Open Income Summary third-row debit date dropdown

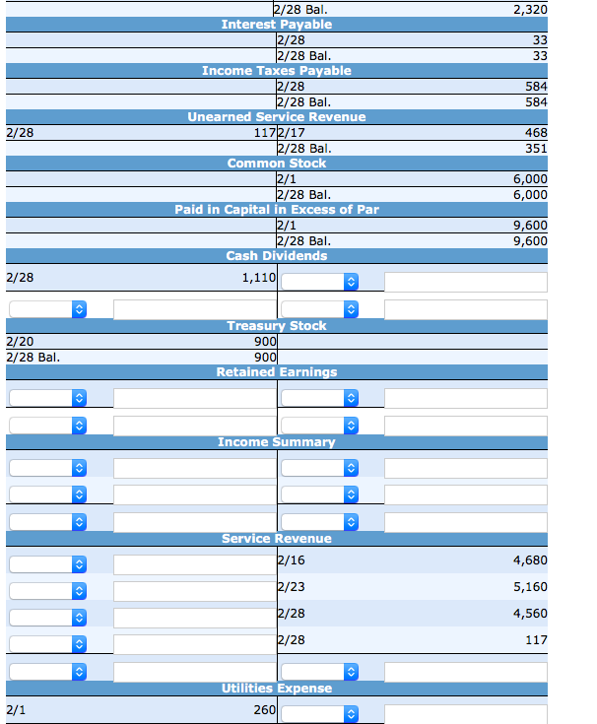point(47,522)
